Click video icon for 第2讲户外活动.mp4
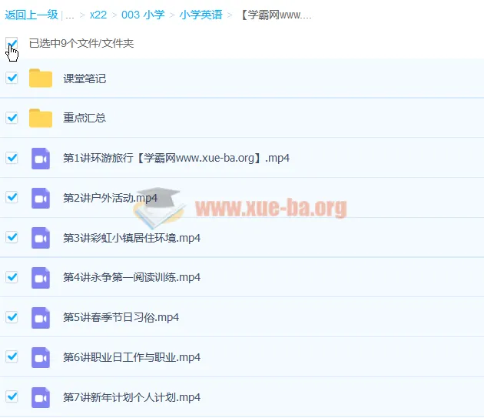Image resolution: width=484 pixels, height=418 pixels. coord(41,198)
